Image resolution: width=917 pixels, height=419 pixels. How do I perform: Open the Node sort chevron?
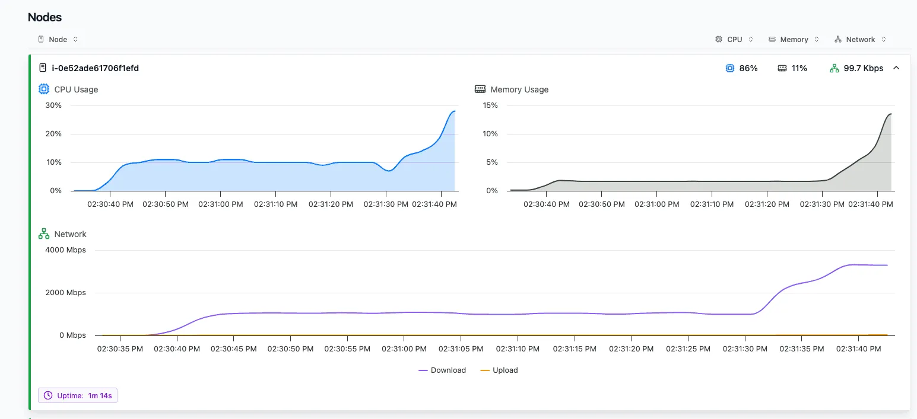coord(74,39)
